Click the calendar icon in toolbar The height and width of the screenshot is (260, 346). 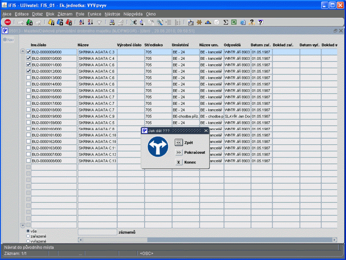pyautogui.click(x=191, y=22)
